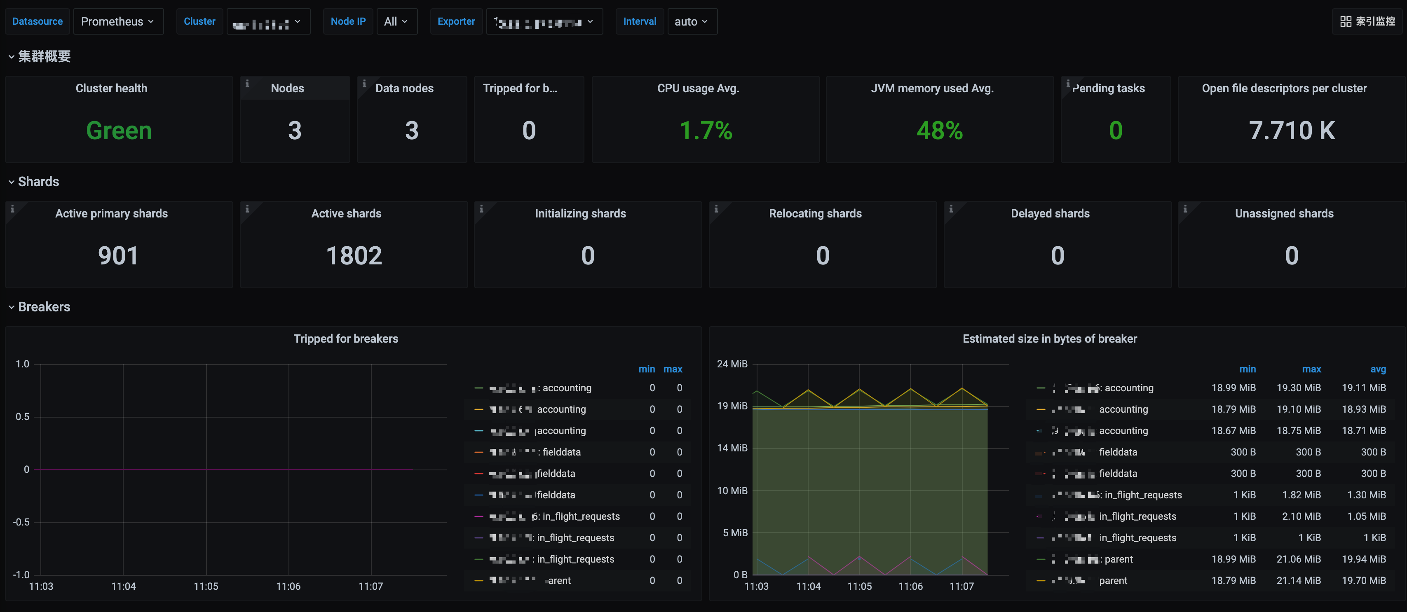Click info icon on Relocating shards panel
The height and width of the screenshot is (612, 1407).
pyautogui.click(x=716, y=208)
